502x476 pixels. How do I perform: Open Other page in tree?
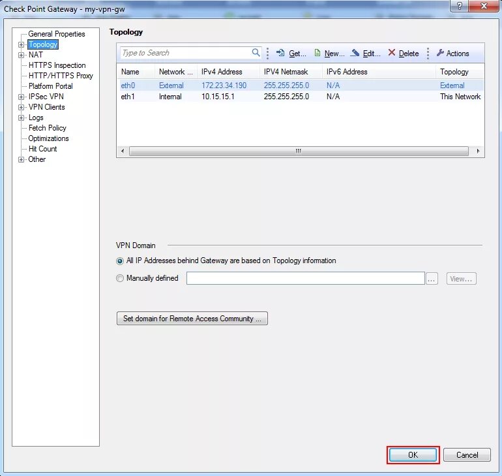37,159
